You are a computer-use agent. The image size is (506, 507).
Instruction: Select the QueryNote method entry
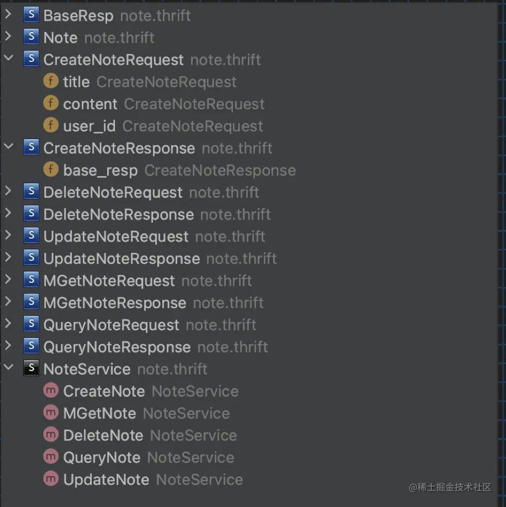pyautogui.click(x=102, y=458)
